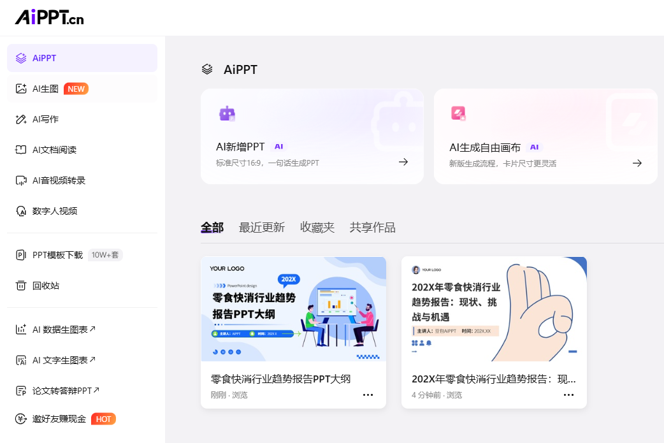Open the PPT模板下载 template icon
The width and height of the screenshot is (664, 443).
click(x=21, y=255)
